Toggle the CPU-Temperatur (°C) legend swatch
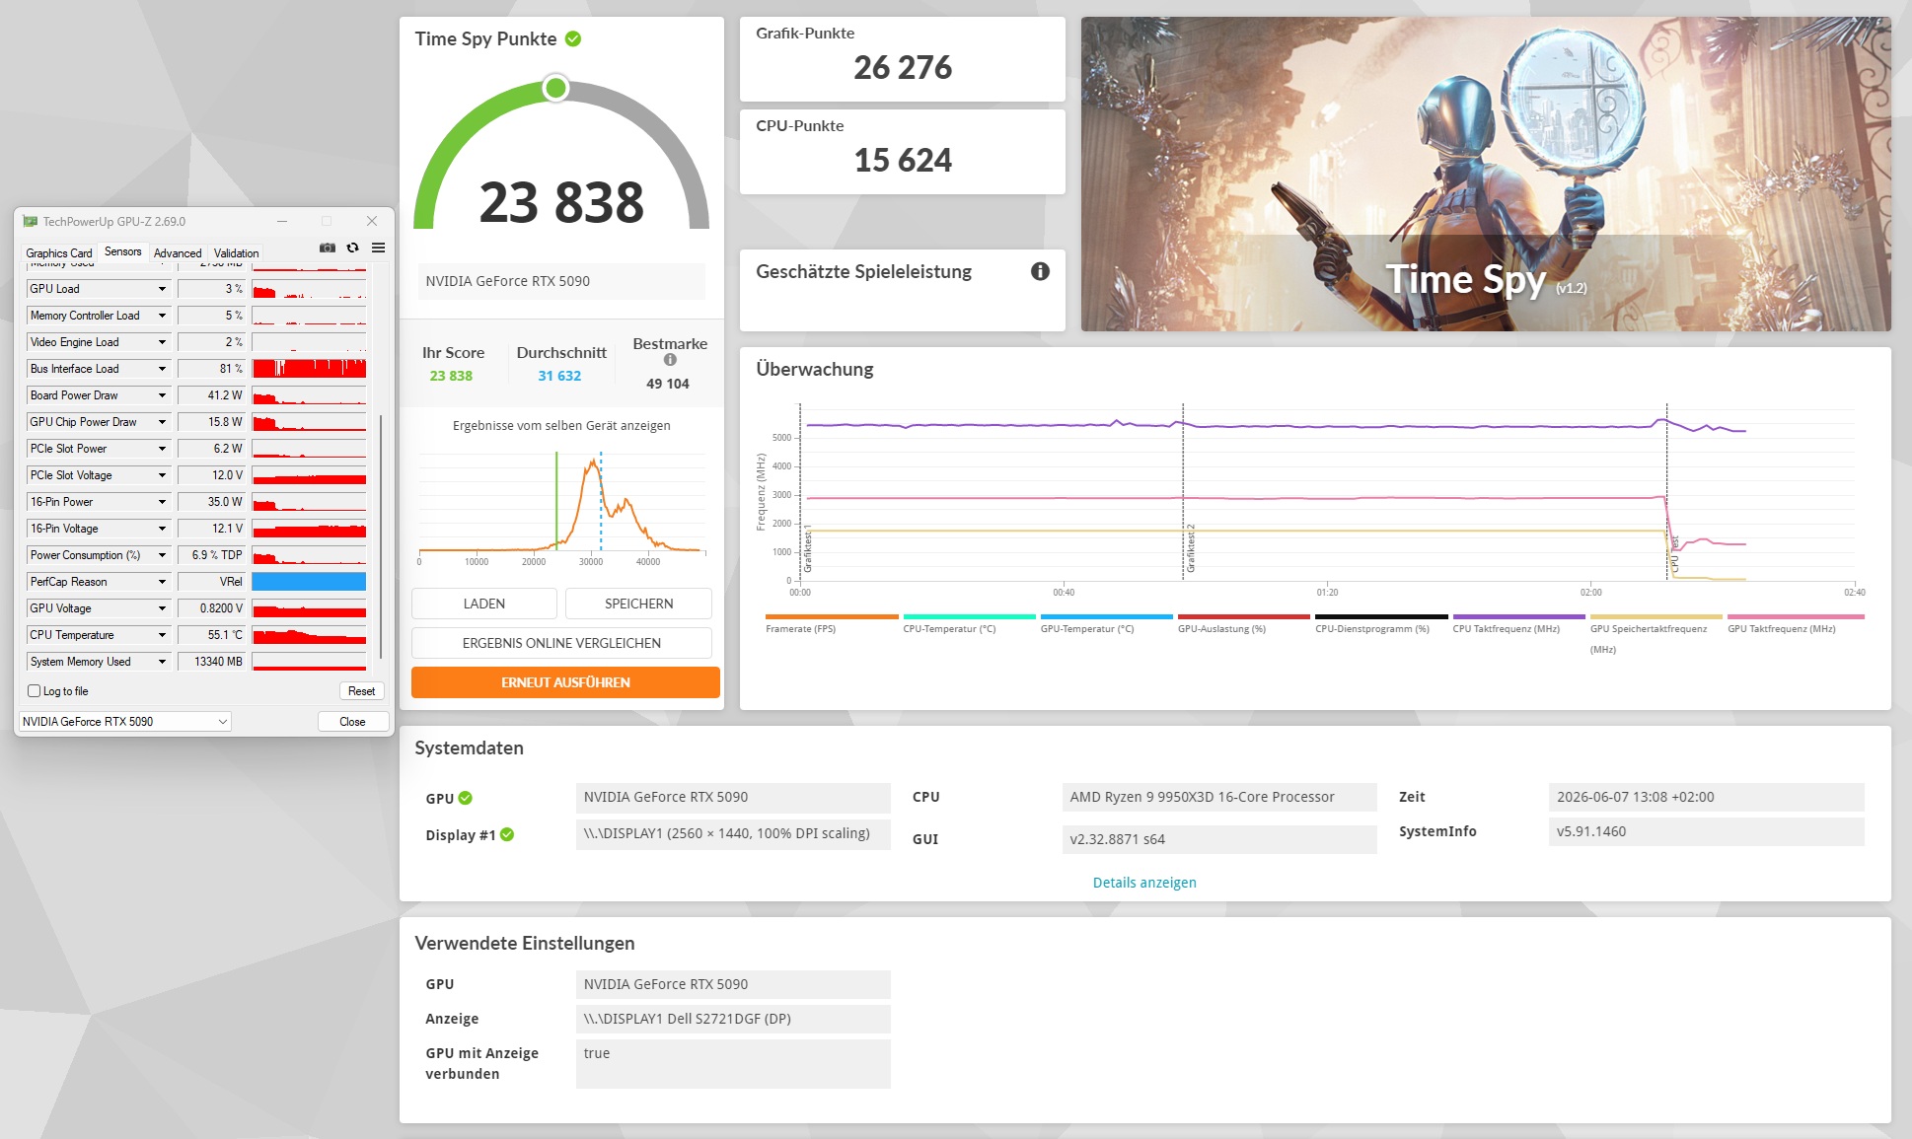Viewport: 1912px width, 1139px height. click(x=969, y=617)
